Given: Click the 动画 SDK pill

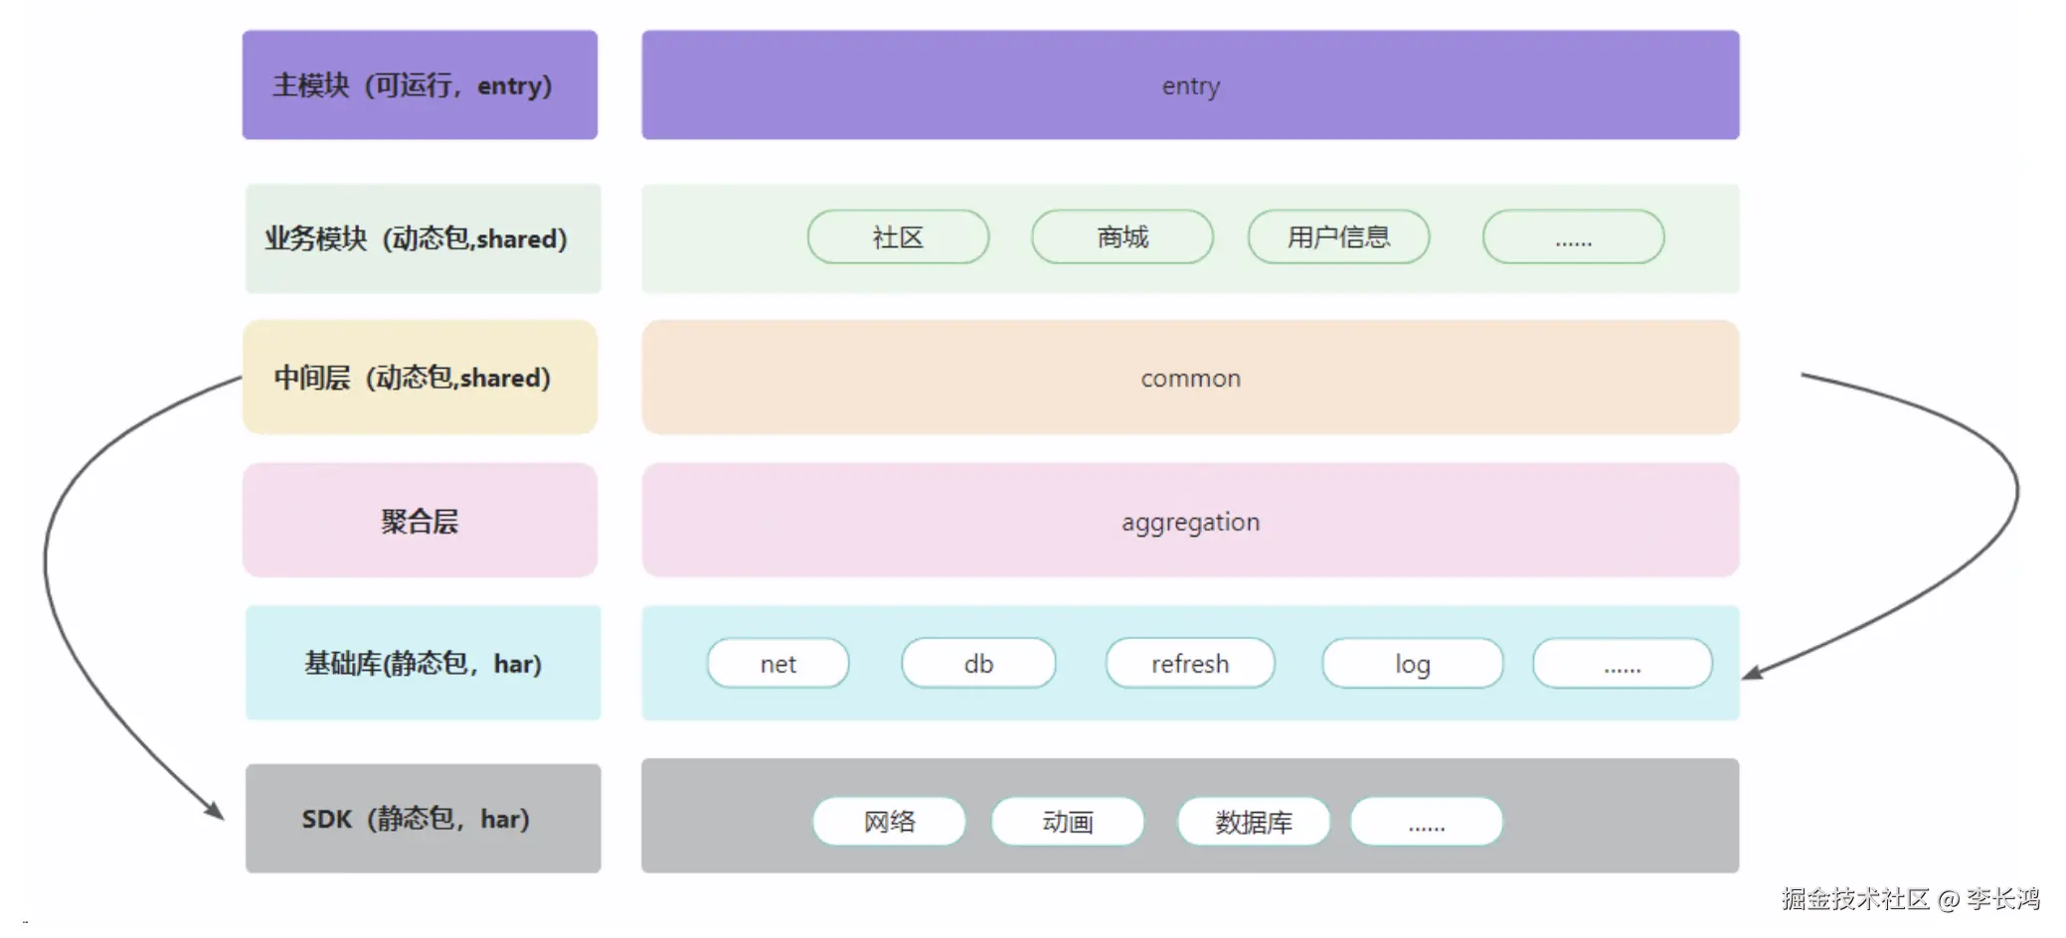Looking at the screenshot, I should pos(1068,822).
